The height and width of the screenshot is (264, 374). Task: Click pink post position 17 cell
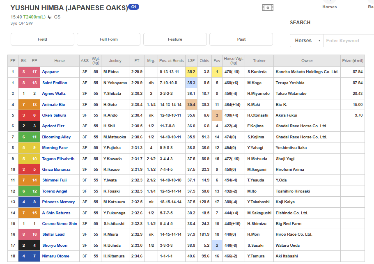pos(34,72)
